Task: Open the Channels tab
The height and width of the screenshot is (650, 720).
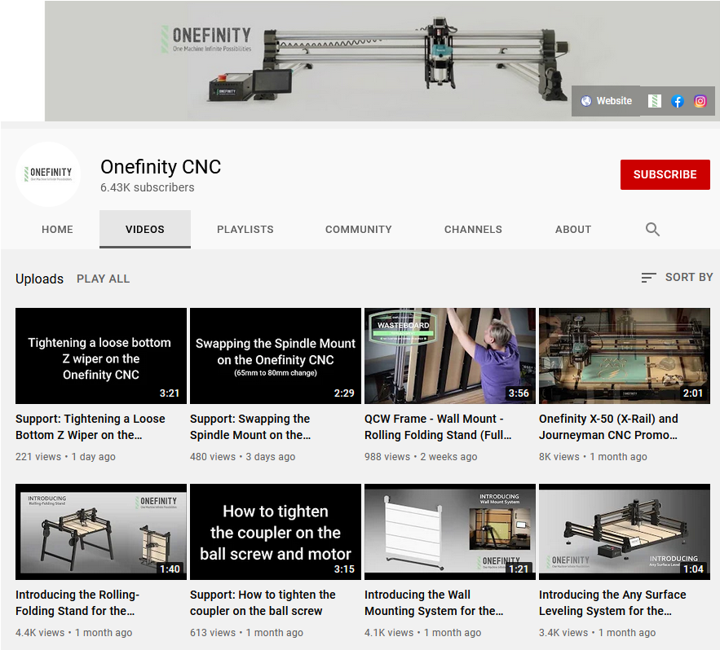Action: click(x=473, y=230)
